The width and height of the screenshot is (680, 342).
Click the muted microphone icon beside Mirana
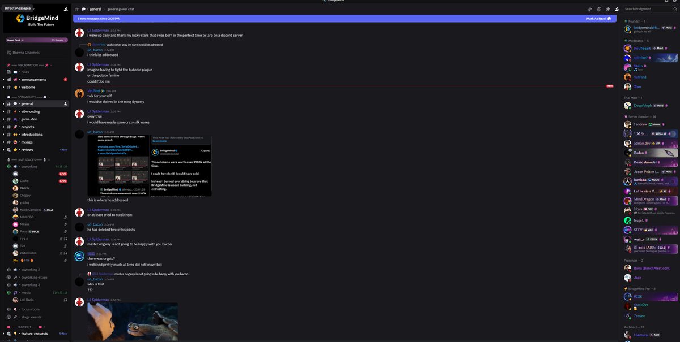click(66, 224)
